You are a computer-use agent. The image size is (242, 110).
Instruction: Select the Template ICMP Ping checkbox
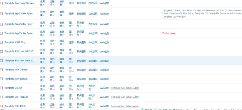[1, 42]
